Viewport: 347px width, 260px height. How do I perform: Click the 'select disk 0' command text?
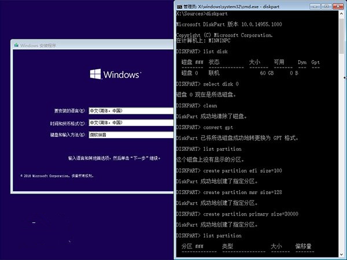click(x=221, y=84)
